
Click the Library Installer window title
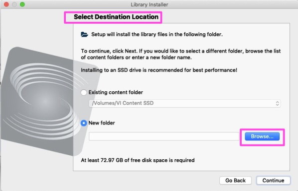coord(149,4)
